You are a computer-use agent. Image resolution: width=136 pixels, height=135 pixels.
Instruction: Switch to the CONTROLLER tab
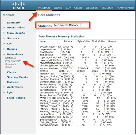click(x=74, y=8)
